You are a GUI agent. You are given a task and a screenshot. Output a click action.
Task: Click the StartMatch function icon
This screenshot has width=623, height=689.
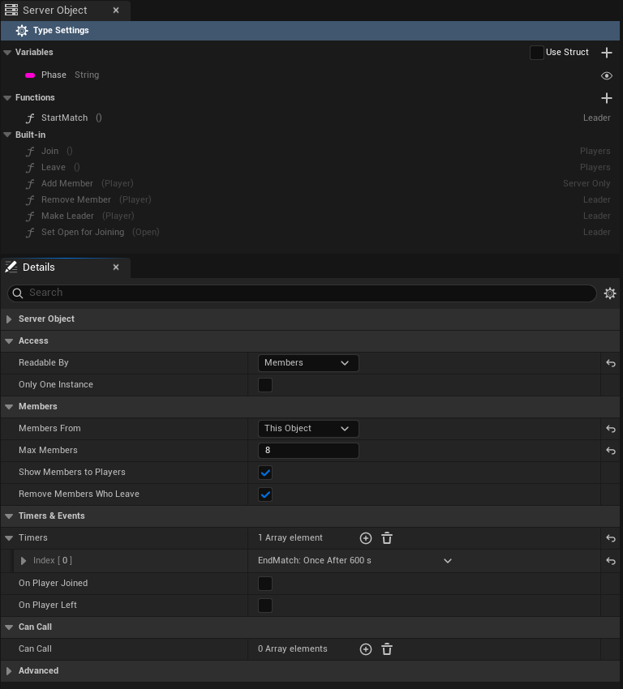tap(30, 118)
